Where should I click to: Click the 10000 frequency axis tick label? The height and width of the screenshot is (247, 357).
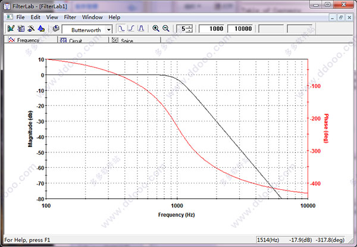click(308, 206)
